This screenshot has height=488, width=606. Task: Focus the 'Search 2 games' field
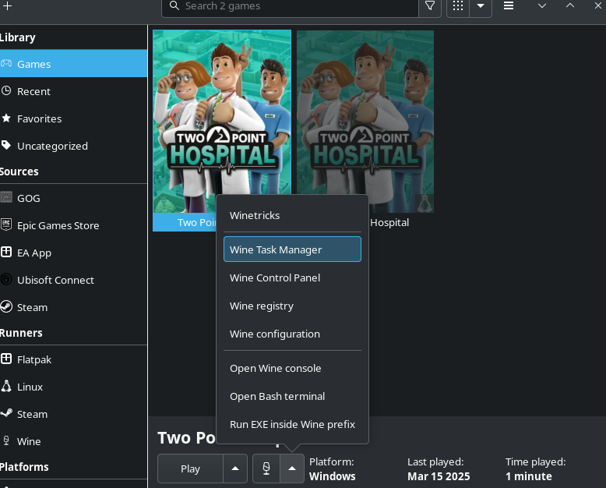click(x=290, y=6)
